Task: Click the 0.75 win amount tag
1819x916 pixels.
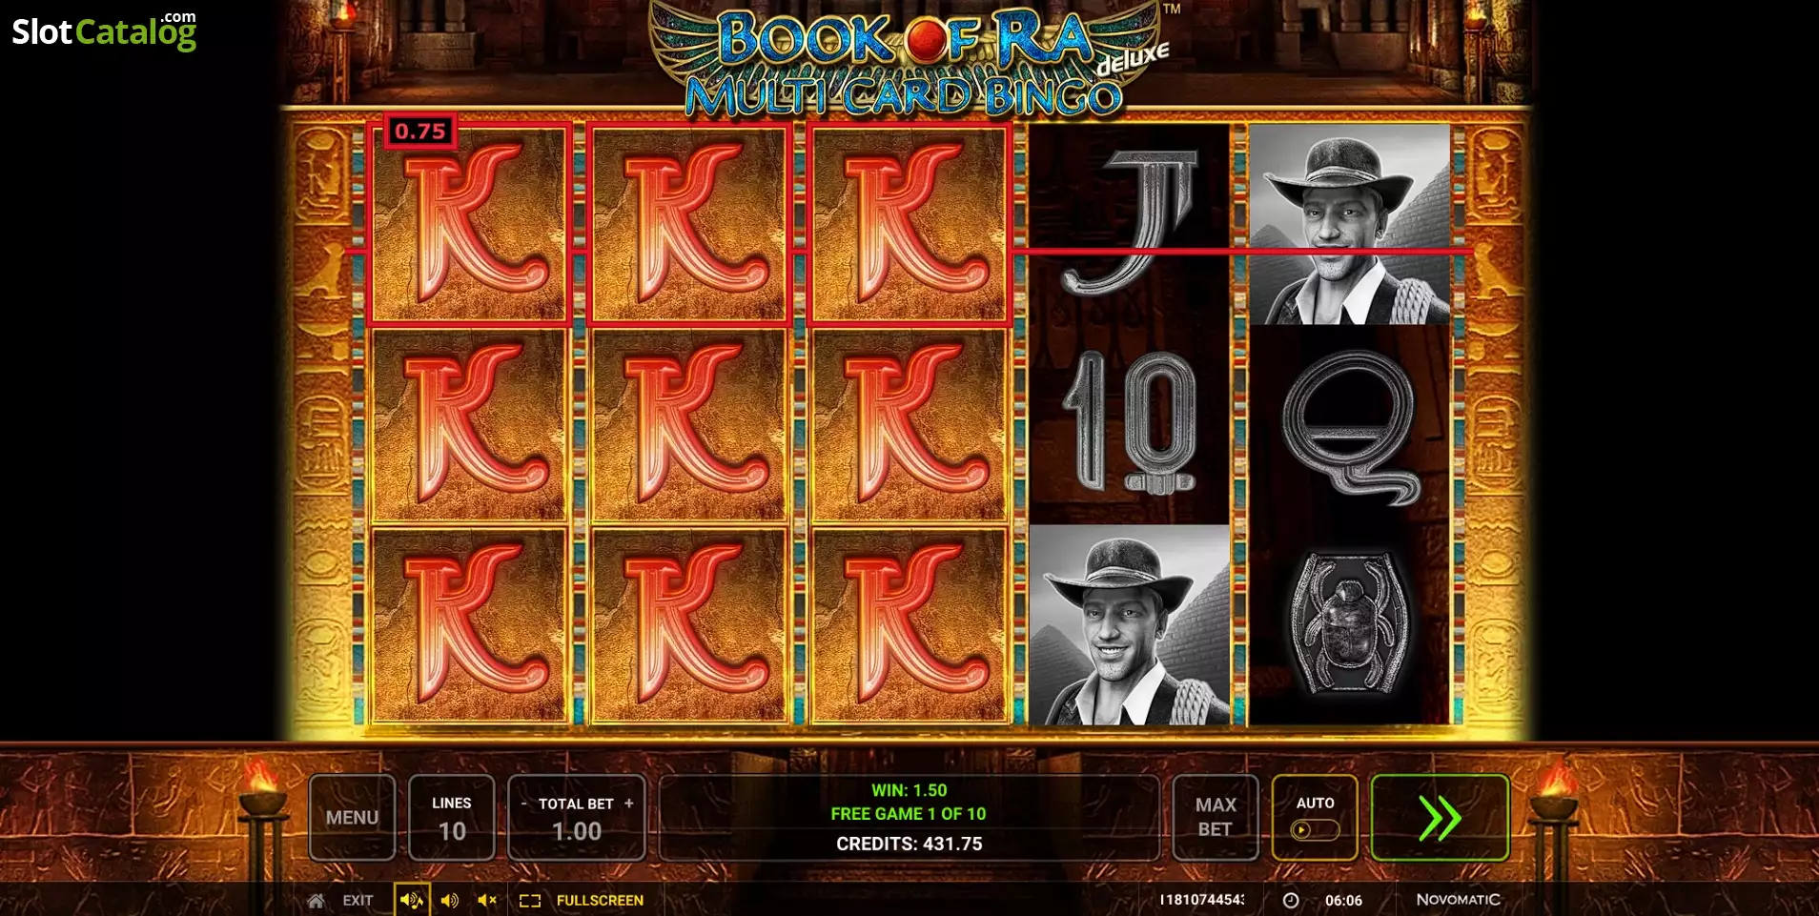Action: pos(419,132)
